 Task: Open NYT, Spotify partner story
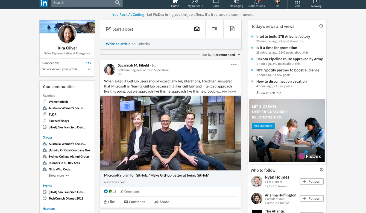point(288,70)
